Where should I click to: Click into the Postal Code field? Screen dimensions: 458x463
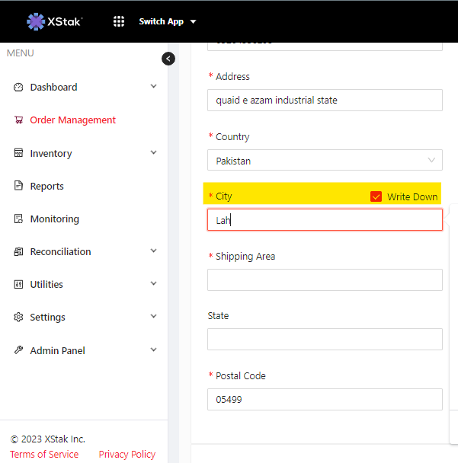[x=325, y=399]
